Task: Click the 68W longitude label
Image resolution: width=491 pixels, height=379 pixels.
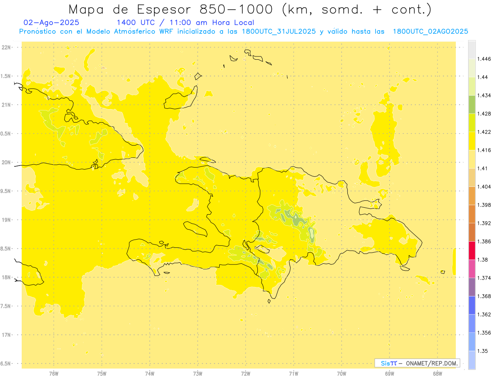Action: (437, 373)
